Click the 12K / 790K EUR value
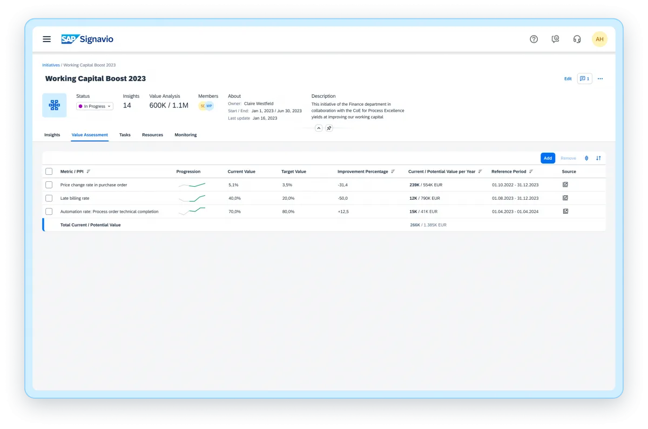This screenshot has width=648, height=429. [425, 198]
